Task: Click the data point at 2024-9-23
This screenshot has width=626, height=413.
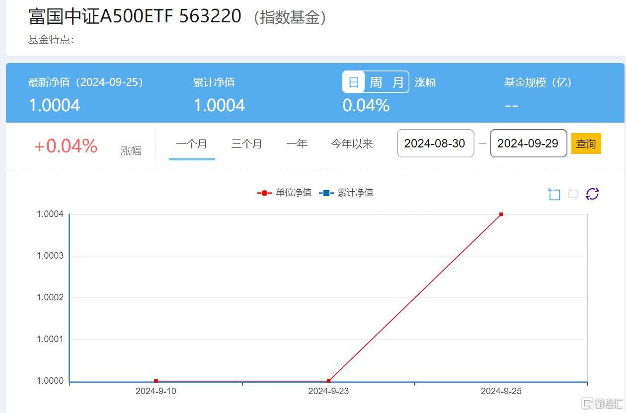Action: point(328,380)
